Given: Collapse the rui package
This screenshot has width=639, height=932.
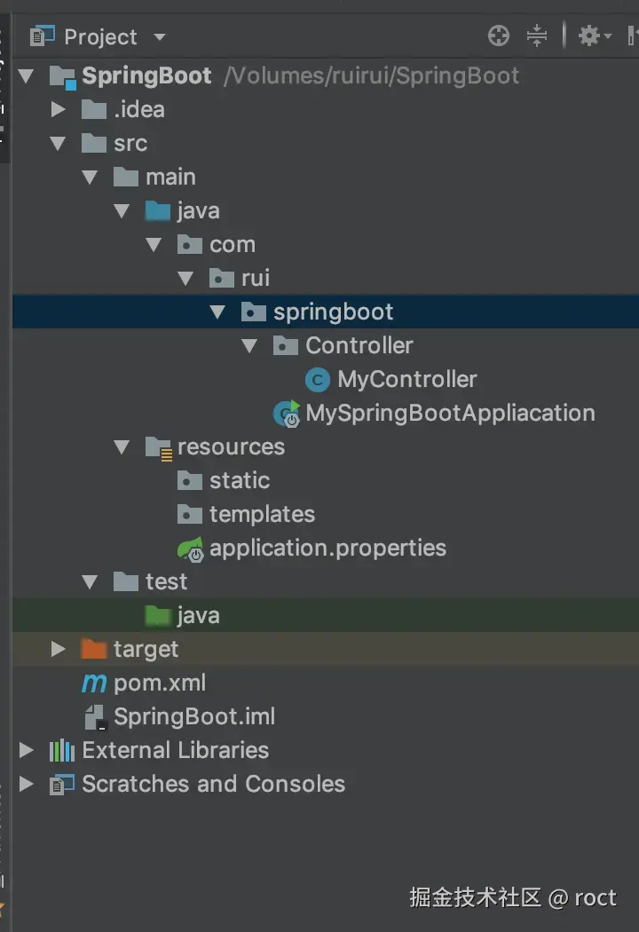Looking at the screenshot, I should [x=186, y=278].
